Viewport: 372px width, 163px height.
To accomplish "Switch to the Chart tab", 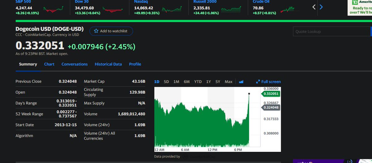I will pos(49,64).
